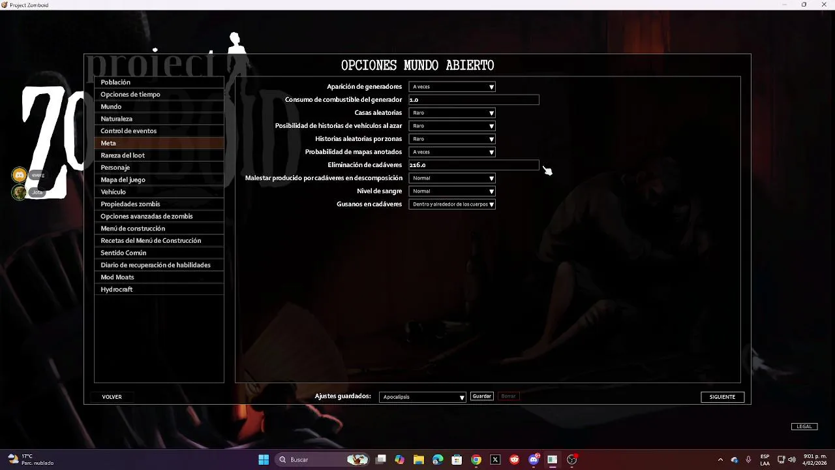Expand the Nivel de sangre dropdown
Image resolution: width=835 pixels, height=470 pixels.
pyautogui.click(x=452, y=191)
